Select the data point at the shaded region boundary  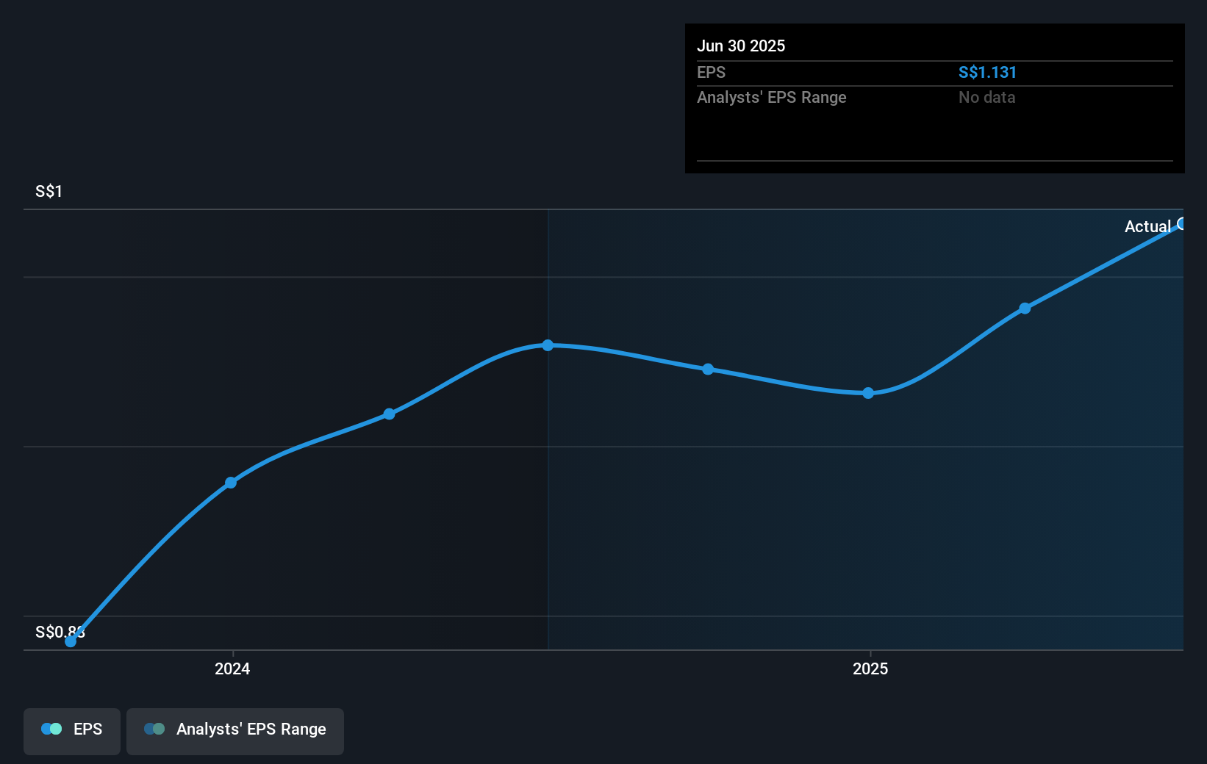pyautogui.click(x=548, y=345)
